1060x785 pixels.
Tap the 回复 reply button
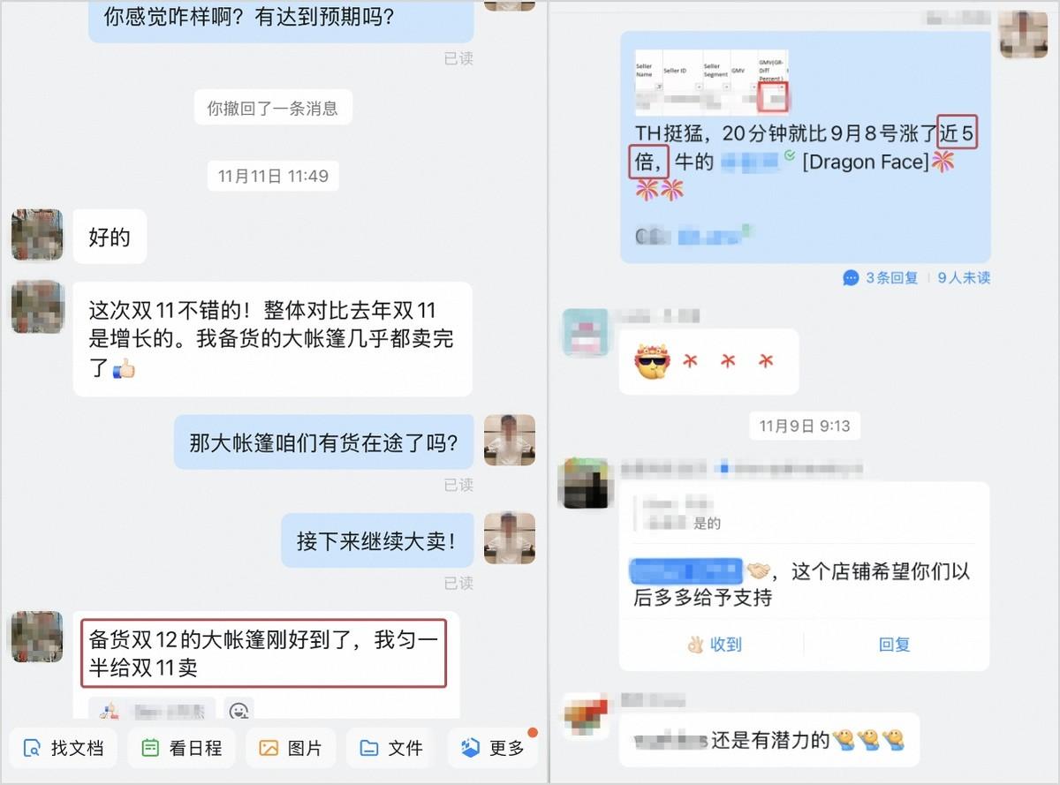[894, 645]
